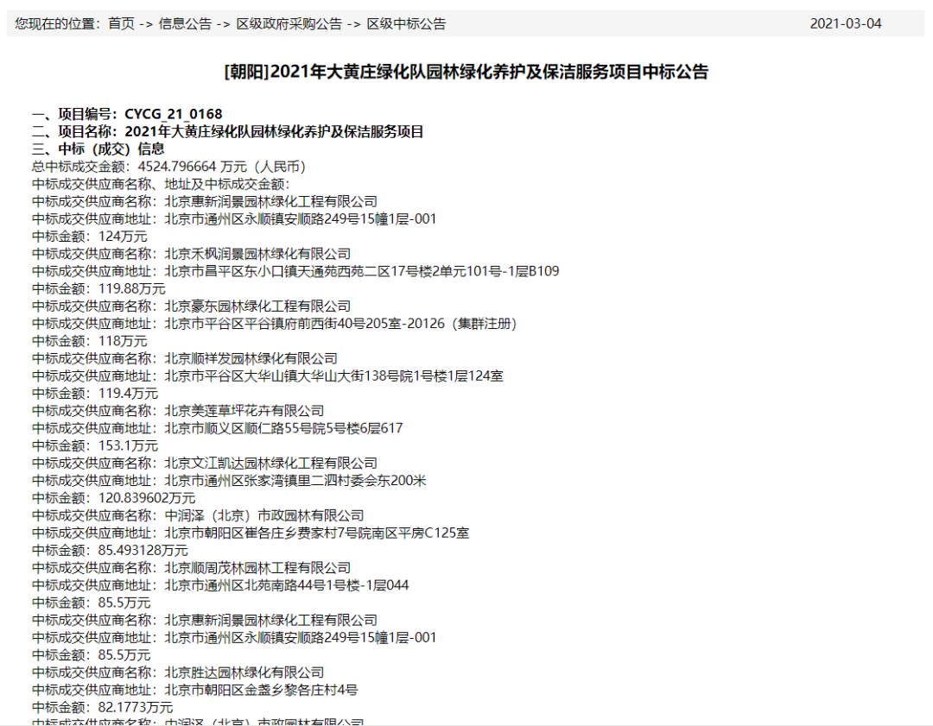
Task: Click the project number CYCG_21_0168
Action: coord(173,114)
